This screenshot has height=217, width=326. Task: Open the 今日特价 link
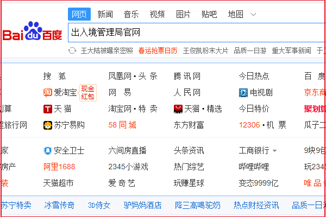(x=254, y=109)
